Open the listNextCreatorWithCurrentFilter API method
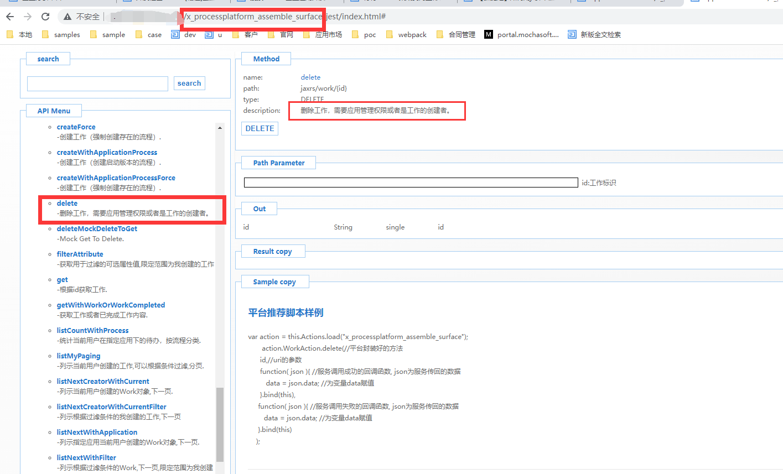Viewport: 783px width, 474px height. coord(111,407)
